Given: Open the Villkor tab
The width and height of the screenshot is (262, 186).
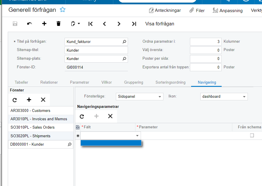Looking at the screenshot, I should tap(107, 82).
